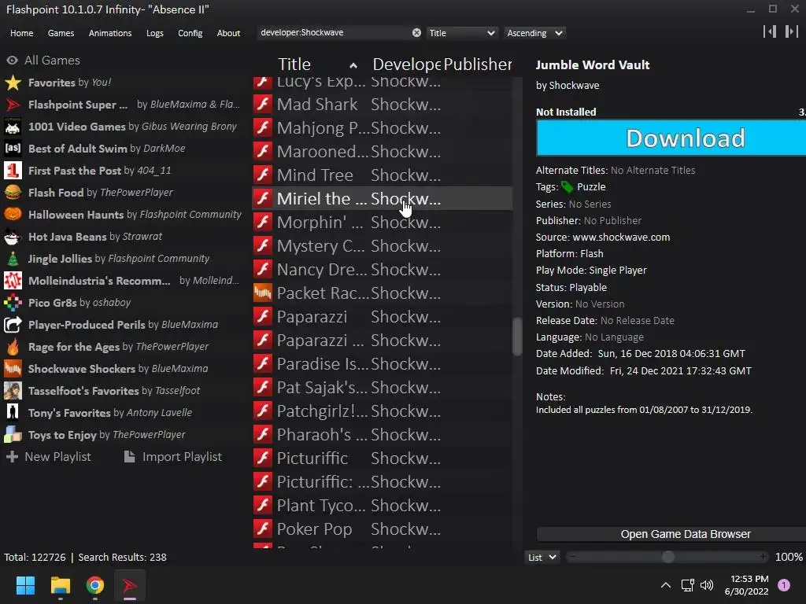Select the Mind Tree game row

(x=383, y=175)
